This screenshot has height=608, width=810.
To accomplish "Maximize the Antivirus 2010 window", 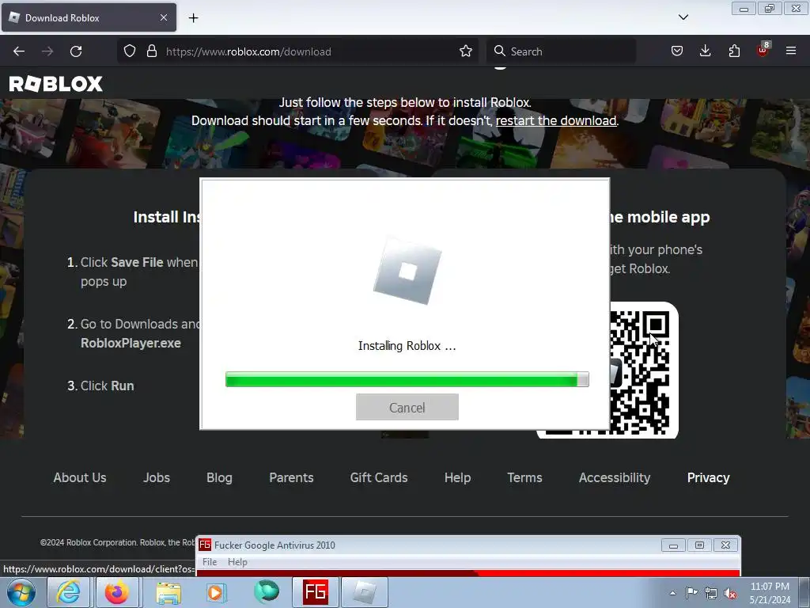I will 699,545.
